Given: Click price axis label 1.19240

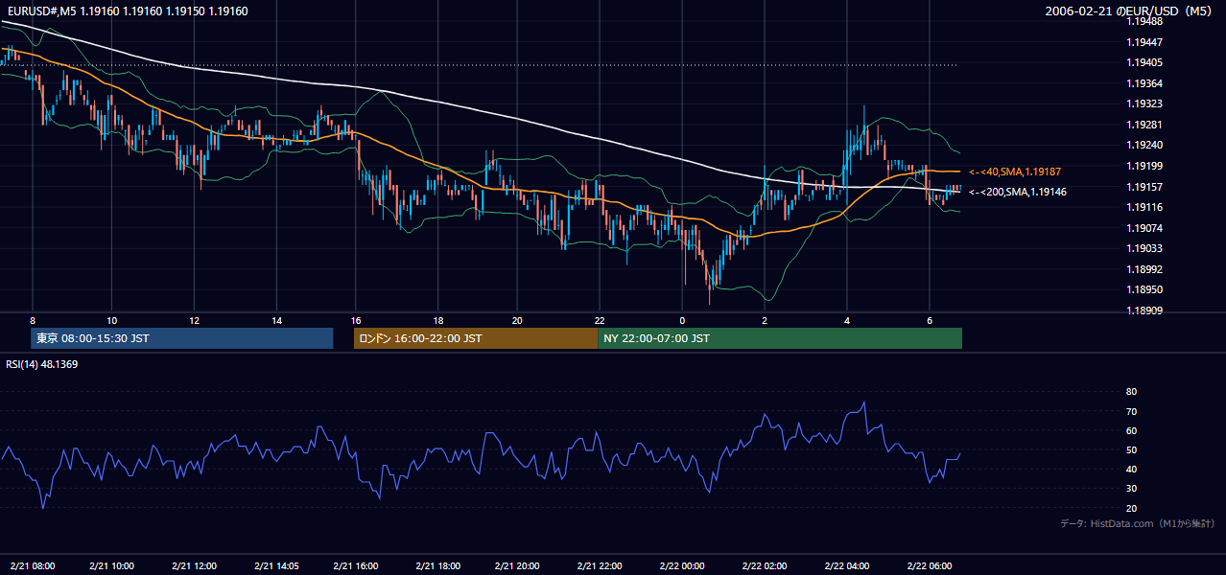Looking at the screenshot, I should coord(1144,146).
